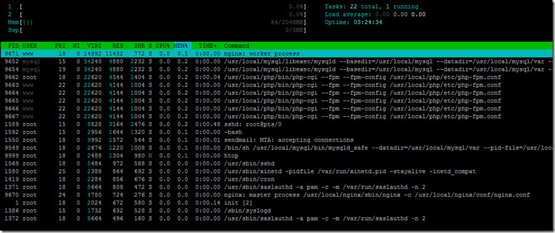Select saslauthd row with PID 1371
Screen dimensions: 555x233
tap(277, 187)
